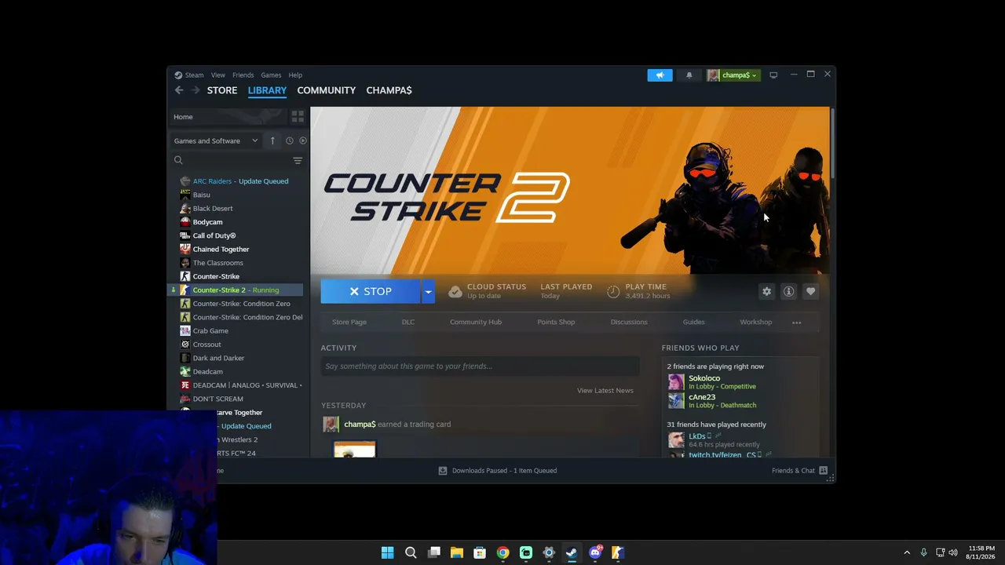Open File Explorer from the taskbar
The image size is (1005, 565).
[456, 552]
